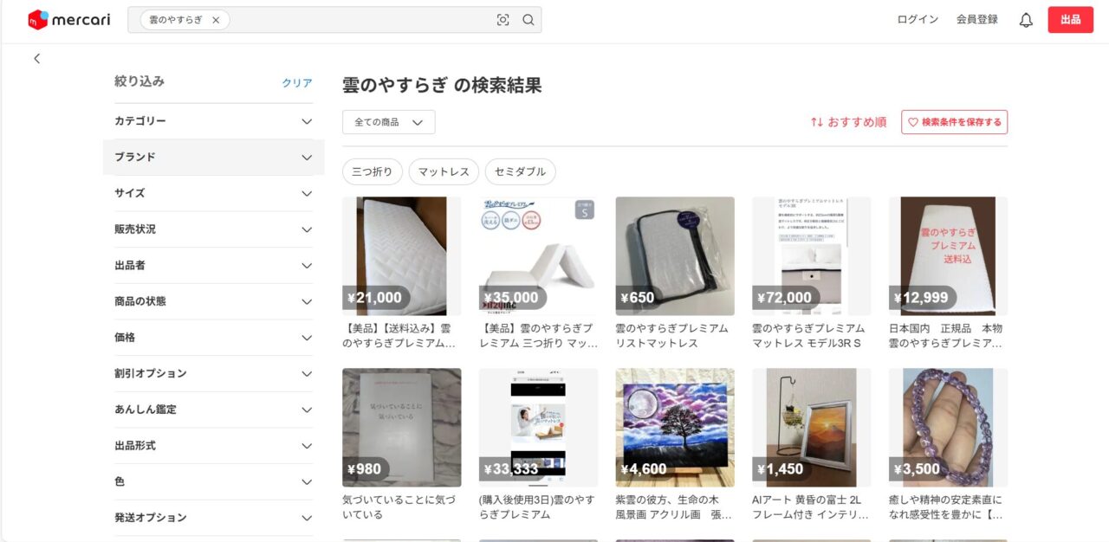Expand the ブランド filter
1109x542 pixels.
pos(213,158)
